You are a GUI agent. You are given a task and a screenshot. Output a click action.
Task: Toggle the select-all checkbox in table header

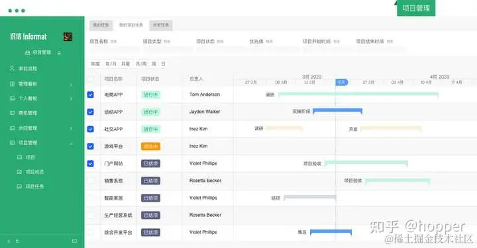91,79
